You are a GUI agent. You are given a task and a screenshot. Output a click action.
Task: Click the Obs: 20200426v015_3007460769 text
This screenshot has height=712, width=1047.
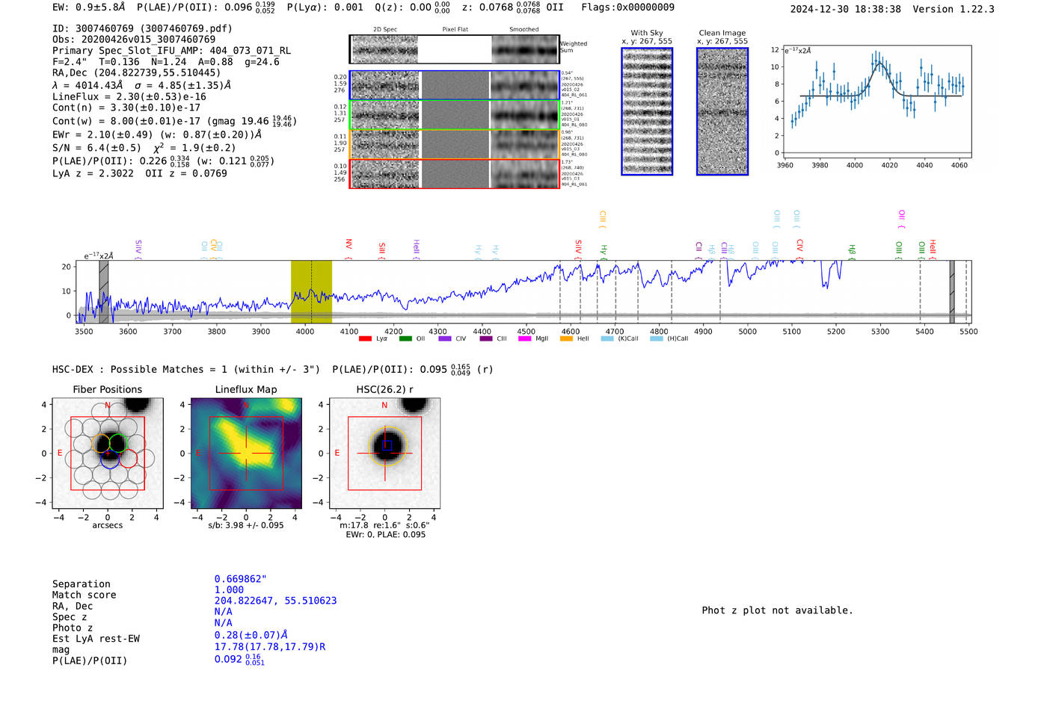[134, 40]
